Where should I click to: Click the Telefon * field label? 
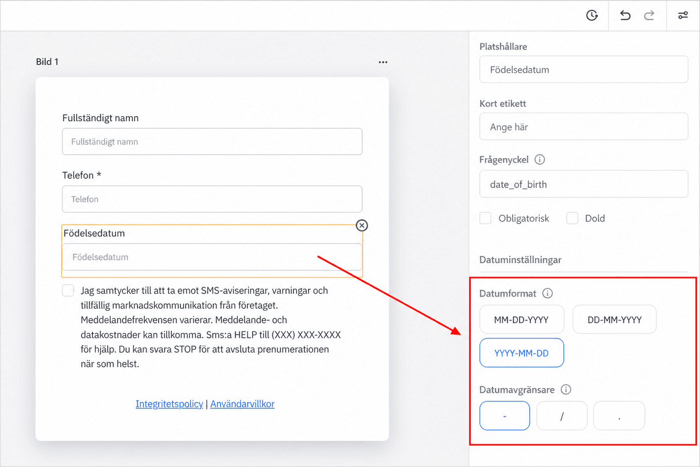pos(81,175)
